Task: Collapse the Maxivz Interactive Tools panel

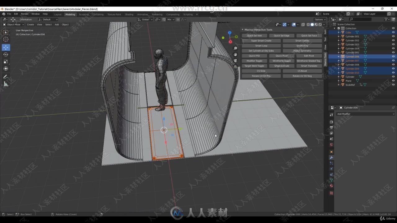Action: [243, 30]
